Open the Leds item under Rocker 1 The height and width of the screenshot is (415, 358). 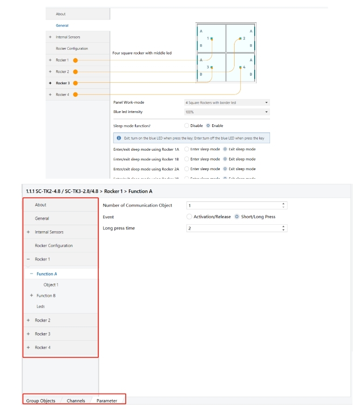[41, 307]
